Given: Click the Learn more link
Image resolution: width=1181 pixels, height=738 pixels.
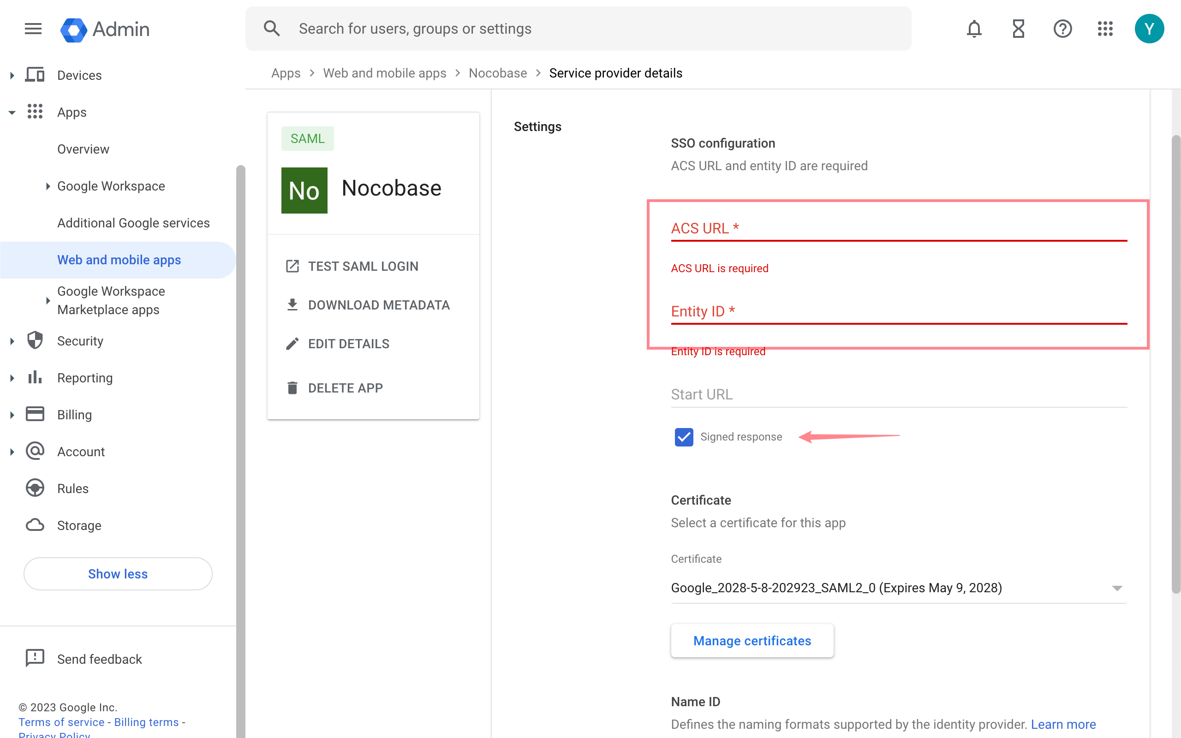Looking at the screenshot, I should click(x=1063, y=724).
